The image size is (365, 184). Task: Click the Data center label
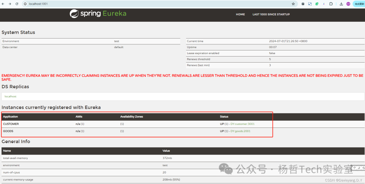coord(10,47)
